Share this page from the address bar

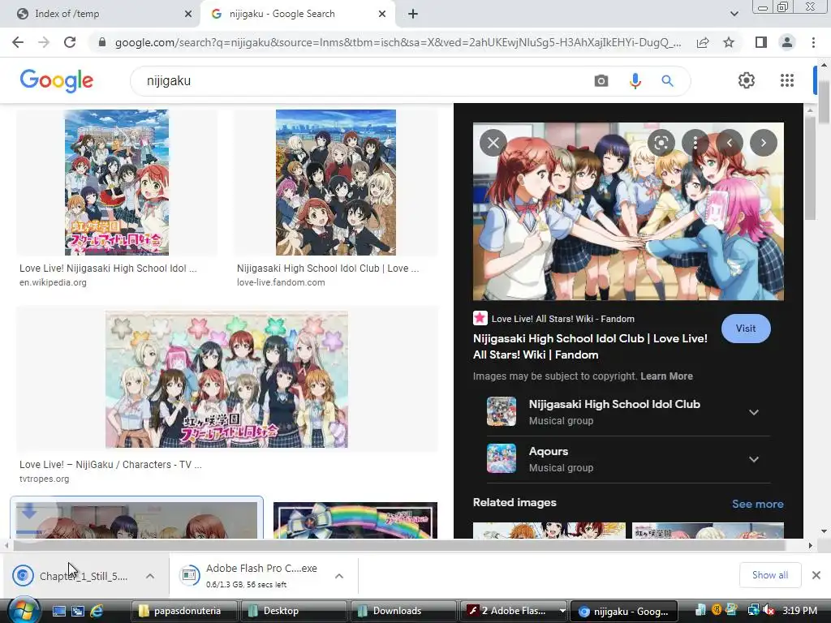pyautogui.click(x=703, y=42)
